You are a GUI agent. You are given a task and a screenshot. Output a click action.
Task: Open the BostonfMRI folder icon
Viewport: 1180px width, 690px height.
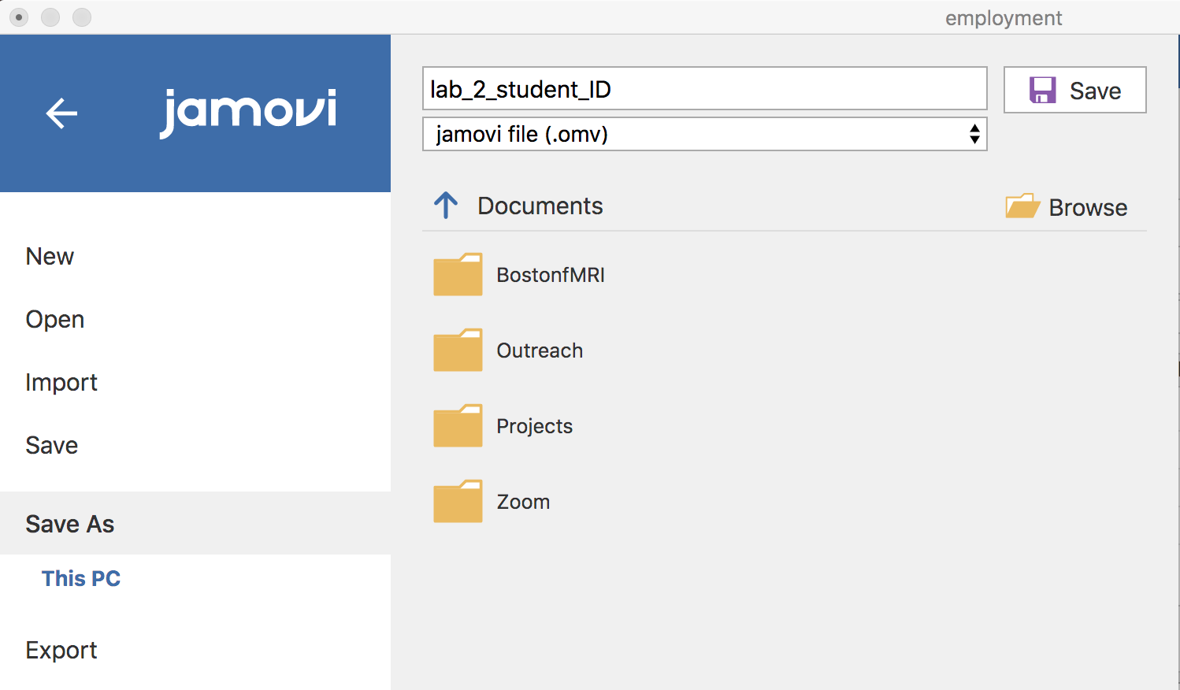pyautogui.click(x=458, y=275)
